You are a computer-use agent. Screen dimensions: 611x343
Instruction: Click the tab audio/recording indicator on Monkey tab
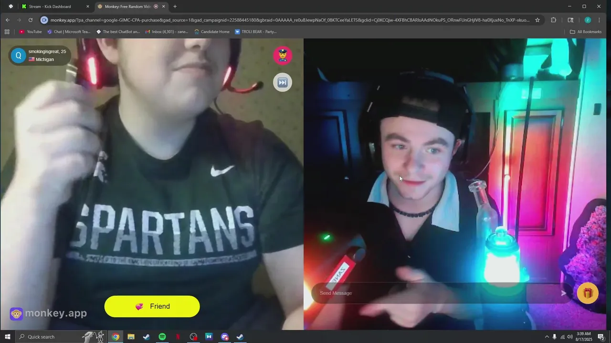[156, 7]
